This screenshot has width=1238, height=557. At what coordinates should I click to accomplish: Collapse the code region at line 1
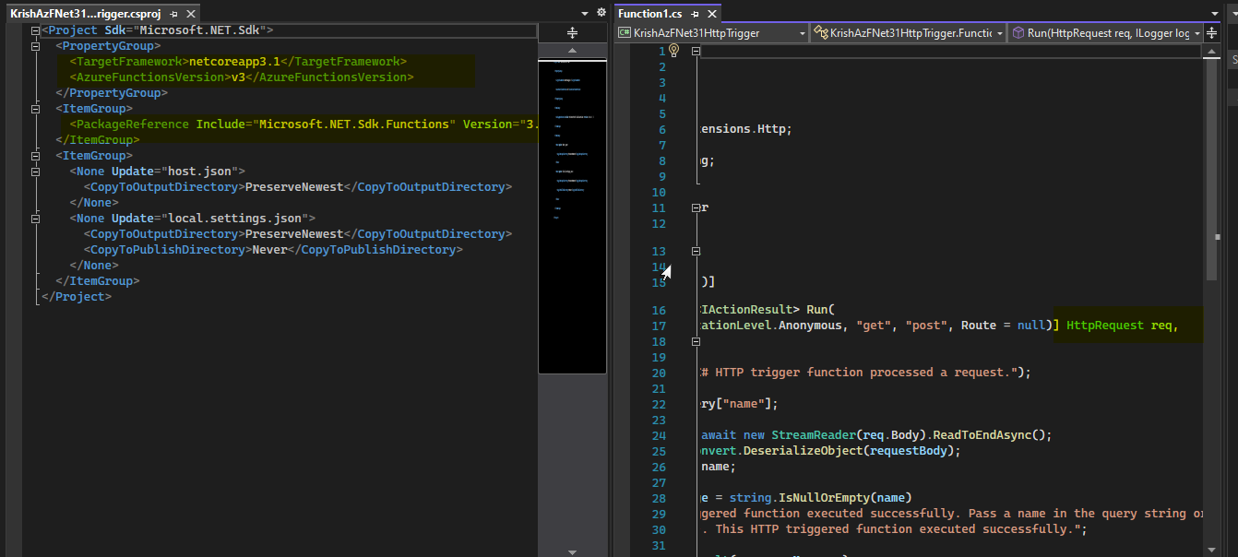pos(696,52)
